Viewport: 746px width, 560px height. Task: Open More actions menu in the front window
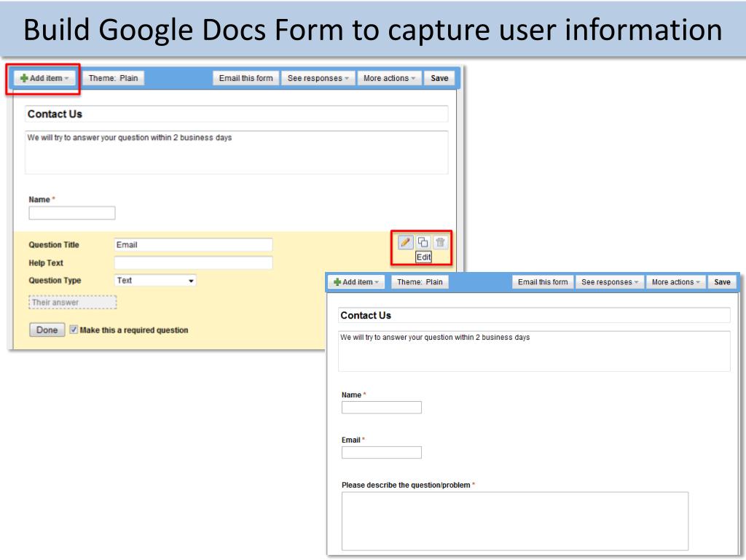pyautogui.click(x=675, y=282)
